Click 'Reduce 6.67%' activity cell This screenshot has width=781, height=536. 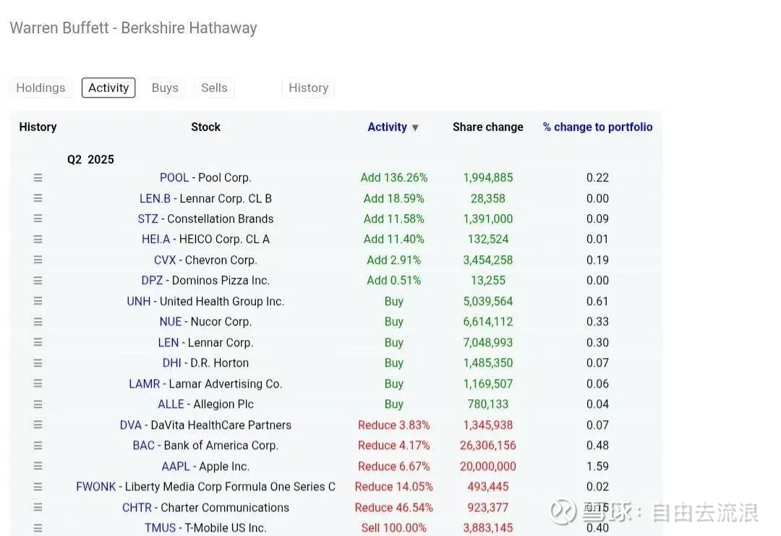click(394, 467)
